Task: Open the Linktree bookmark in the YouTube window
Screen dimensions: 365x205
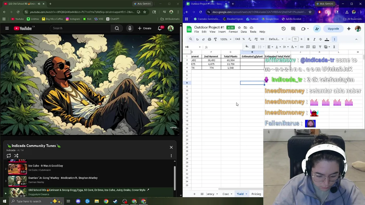Action: click(x=33, y=19)
